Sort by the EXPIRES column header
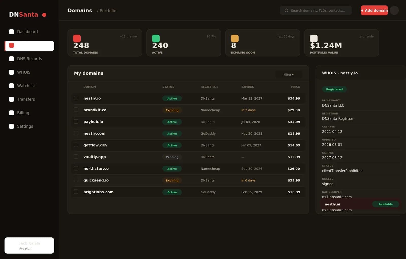This screenshot has width=406, height=259. tap(247, 87)
